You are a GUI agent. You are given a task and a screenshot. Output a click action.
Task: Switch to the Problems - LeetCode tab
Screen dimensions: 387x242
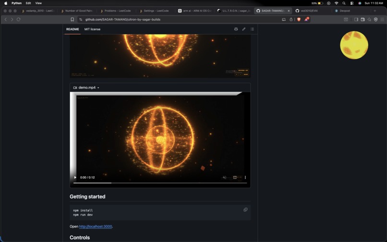116,11
